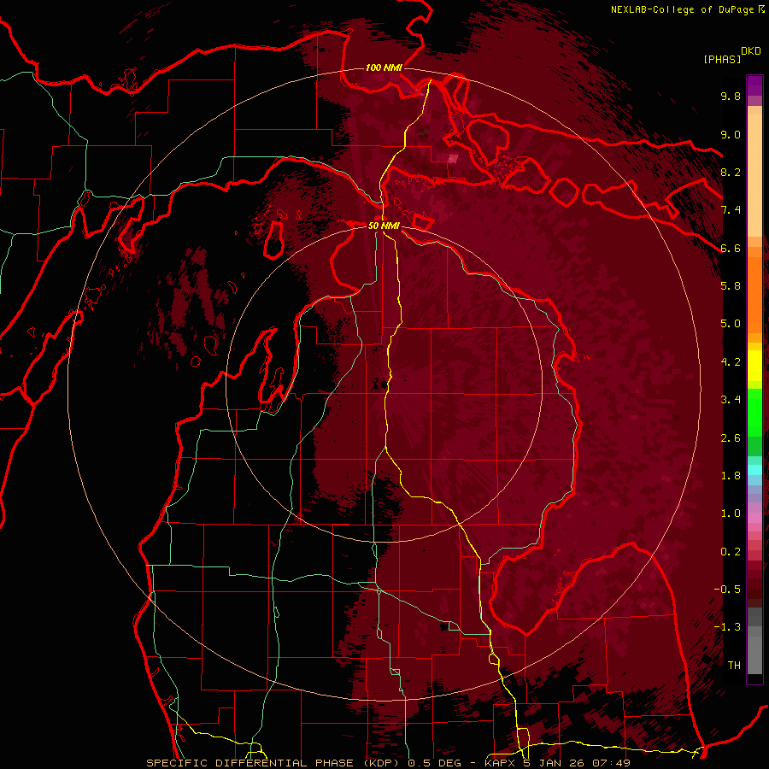Click the gray segment of the color bar
The width and height of the screenshot is (769, 769).
pos(754,641)
